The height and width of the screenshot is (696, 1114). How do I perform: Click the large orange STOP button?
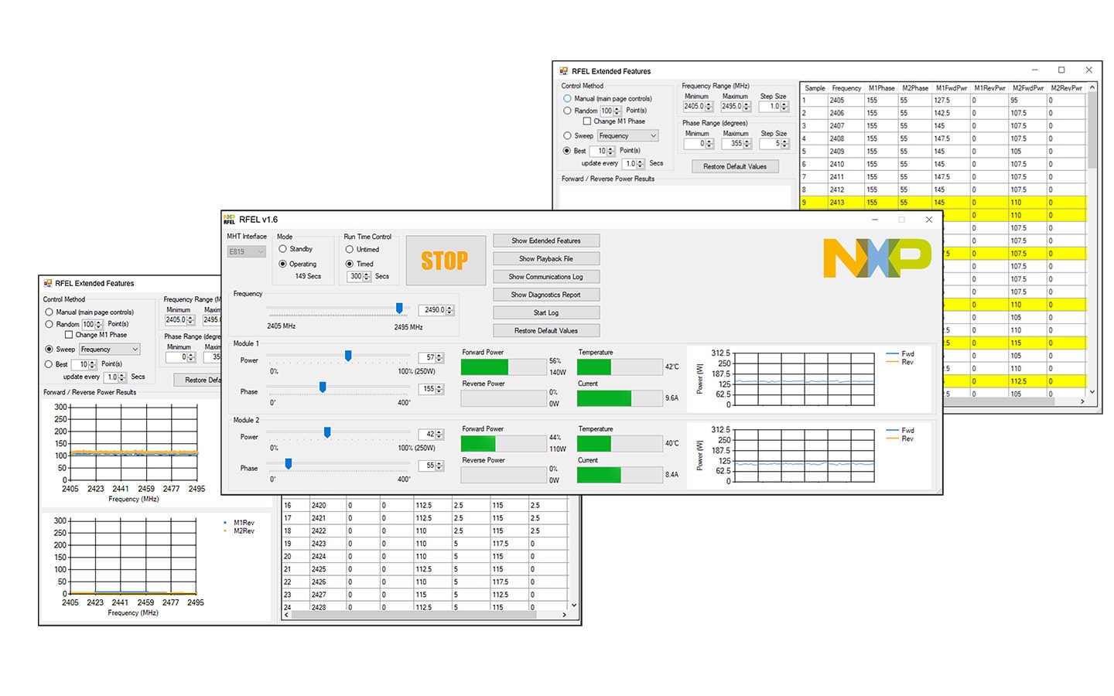click(x=445, y=261)
